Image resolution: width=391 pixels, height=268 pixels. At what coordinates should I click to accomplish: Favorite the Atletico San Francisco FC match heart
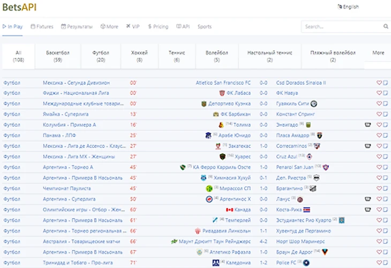click(x=379, y=83)
